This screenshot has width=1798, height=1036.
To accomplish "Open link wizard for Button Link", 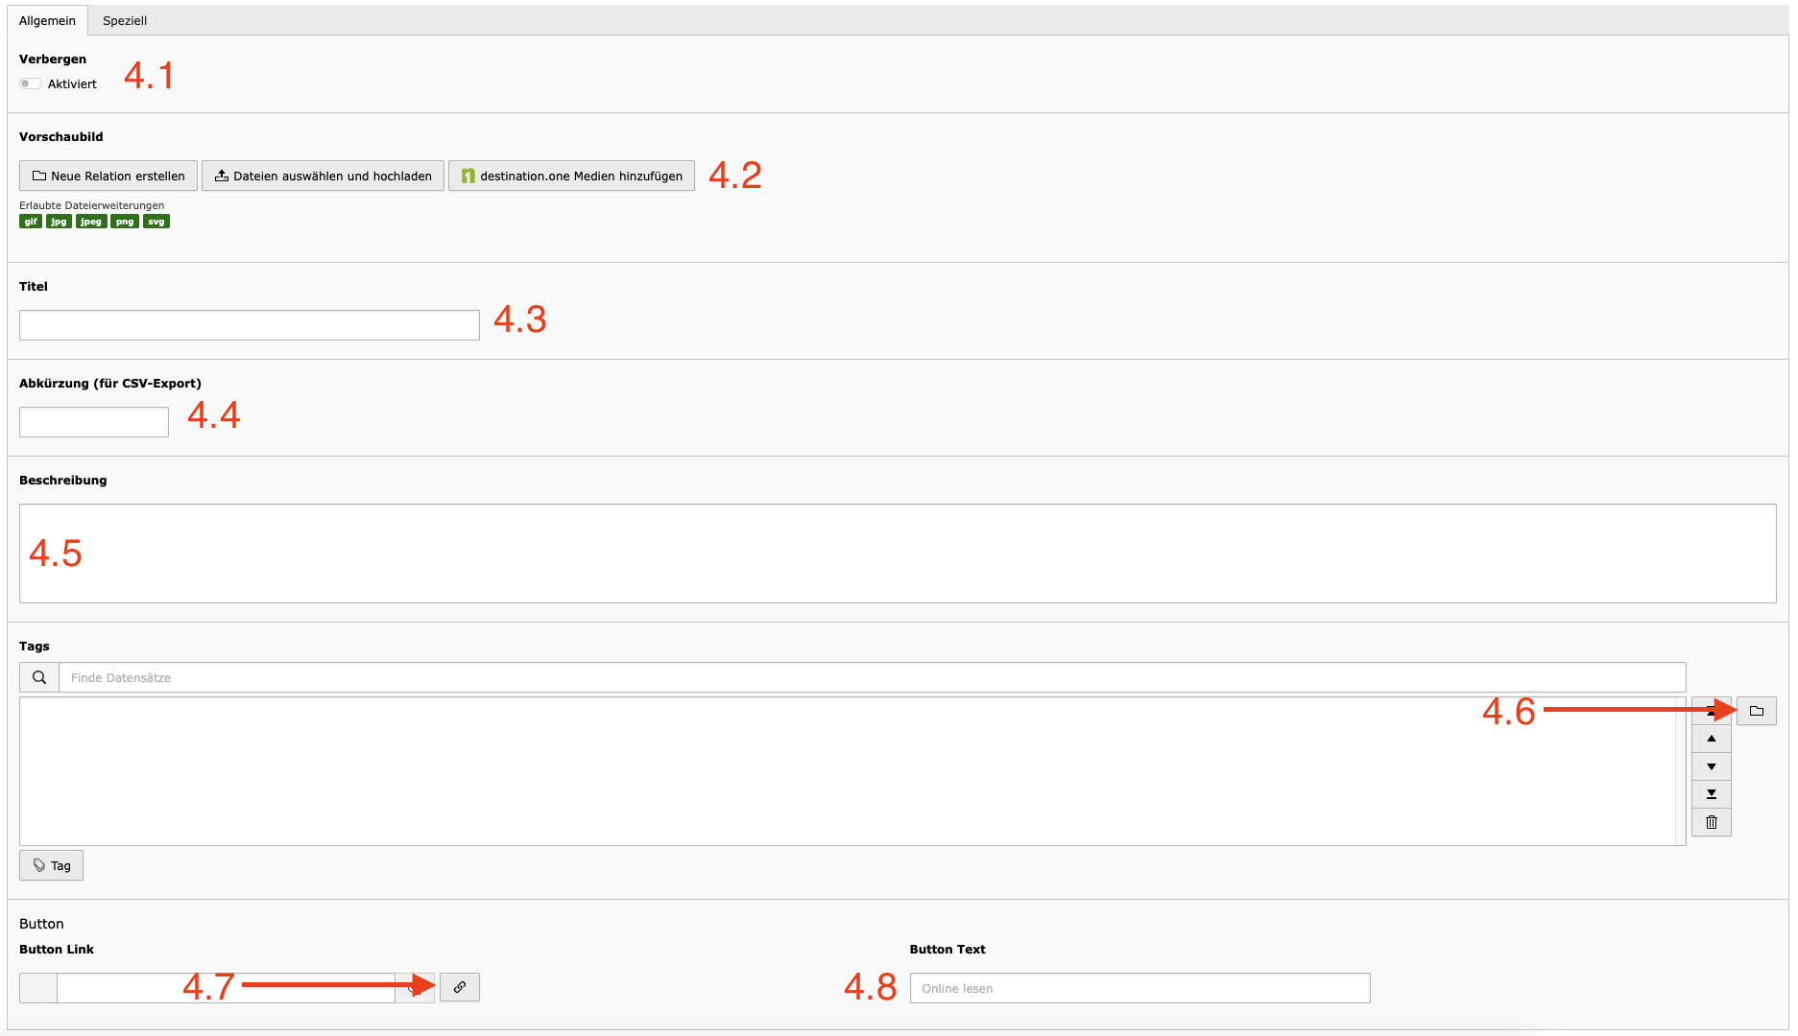I will (x=460, y=987).
